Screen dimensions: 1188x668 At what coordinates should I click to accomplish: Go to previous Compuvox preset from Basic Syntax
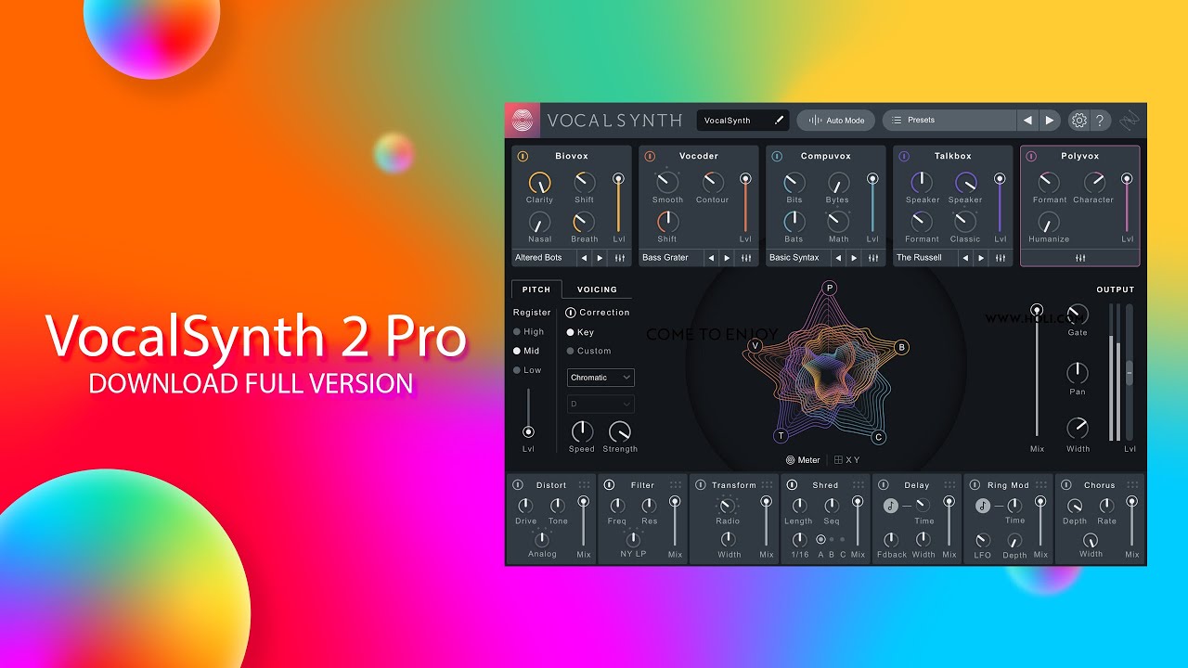point(838,258)
